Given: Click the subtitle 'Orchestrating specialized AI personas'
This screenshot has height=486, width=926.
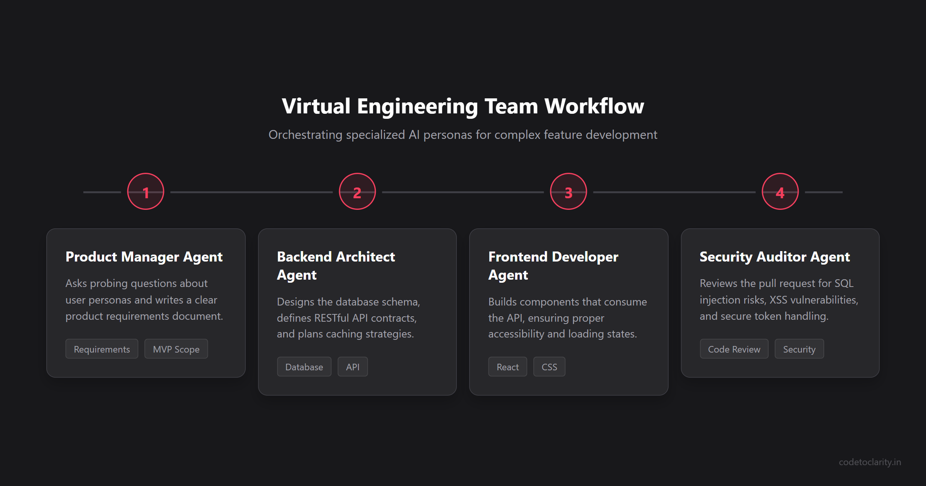Looking at the screenshot, I should [x=463, y=135].
